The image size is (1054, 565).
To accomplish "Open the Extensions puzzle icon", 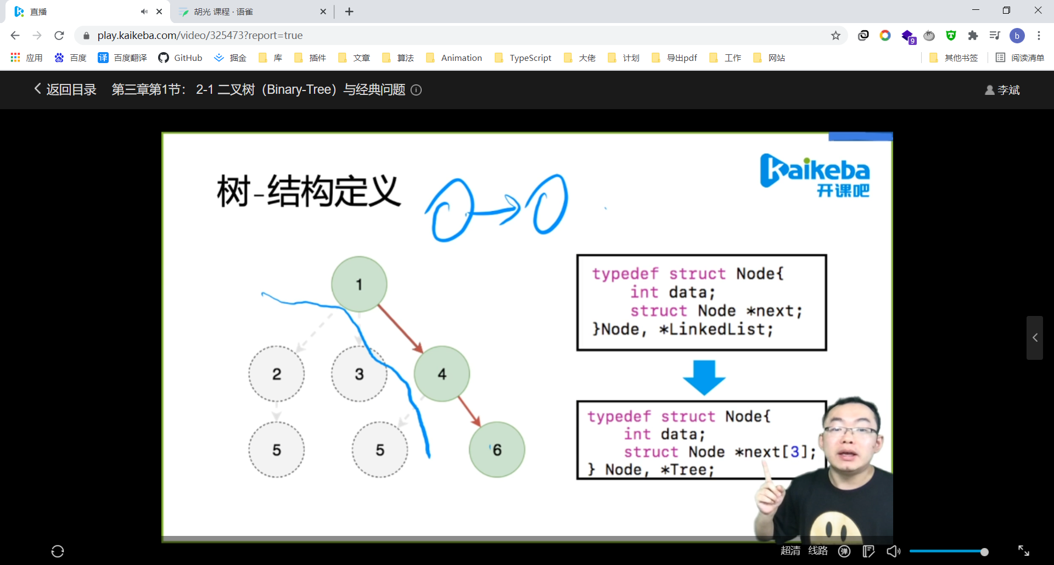I will [973, 36].
